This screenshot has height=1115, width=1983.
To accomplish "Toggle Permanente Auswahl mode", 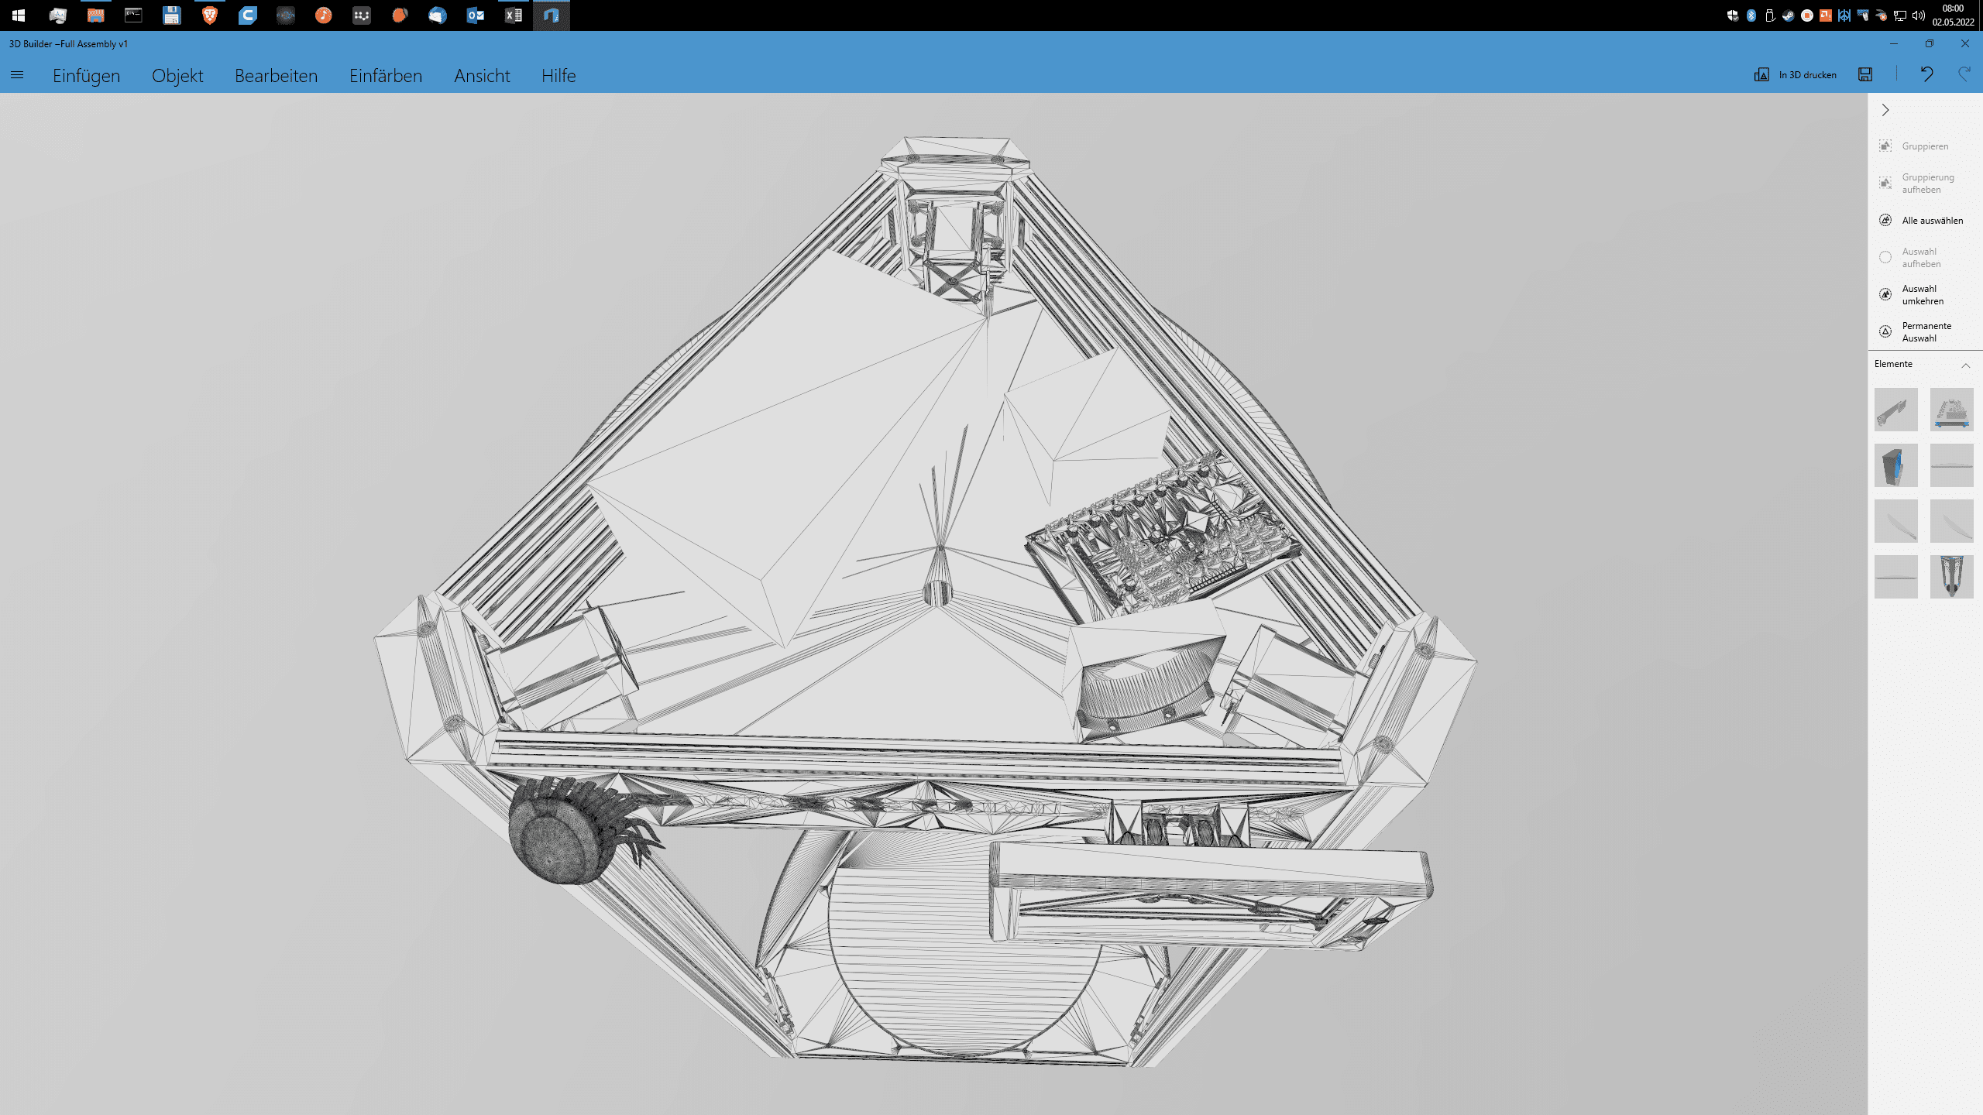I will [x=1885, y=332].
